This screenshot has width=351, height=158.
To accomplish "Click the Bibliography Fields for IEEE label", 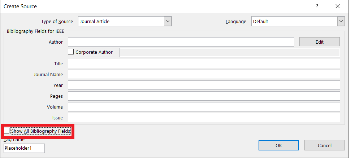I will coord(35,31).
